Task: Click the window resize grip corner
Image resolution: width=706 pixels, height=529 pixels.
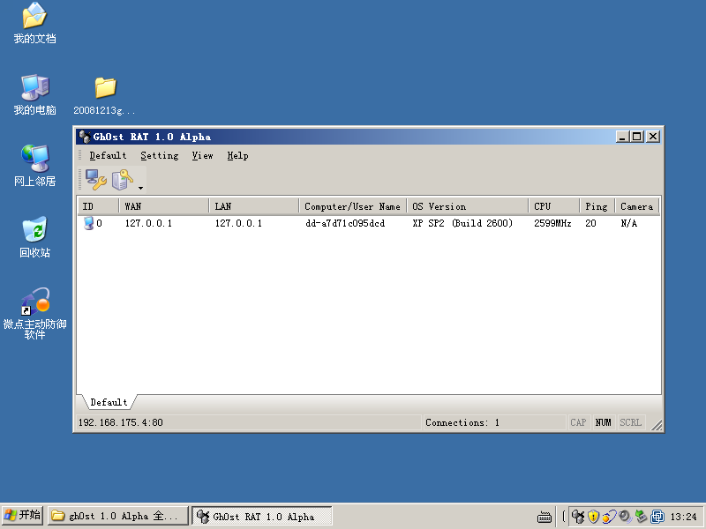Action: [x=657, y=425]
